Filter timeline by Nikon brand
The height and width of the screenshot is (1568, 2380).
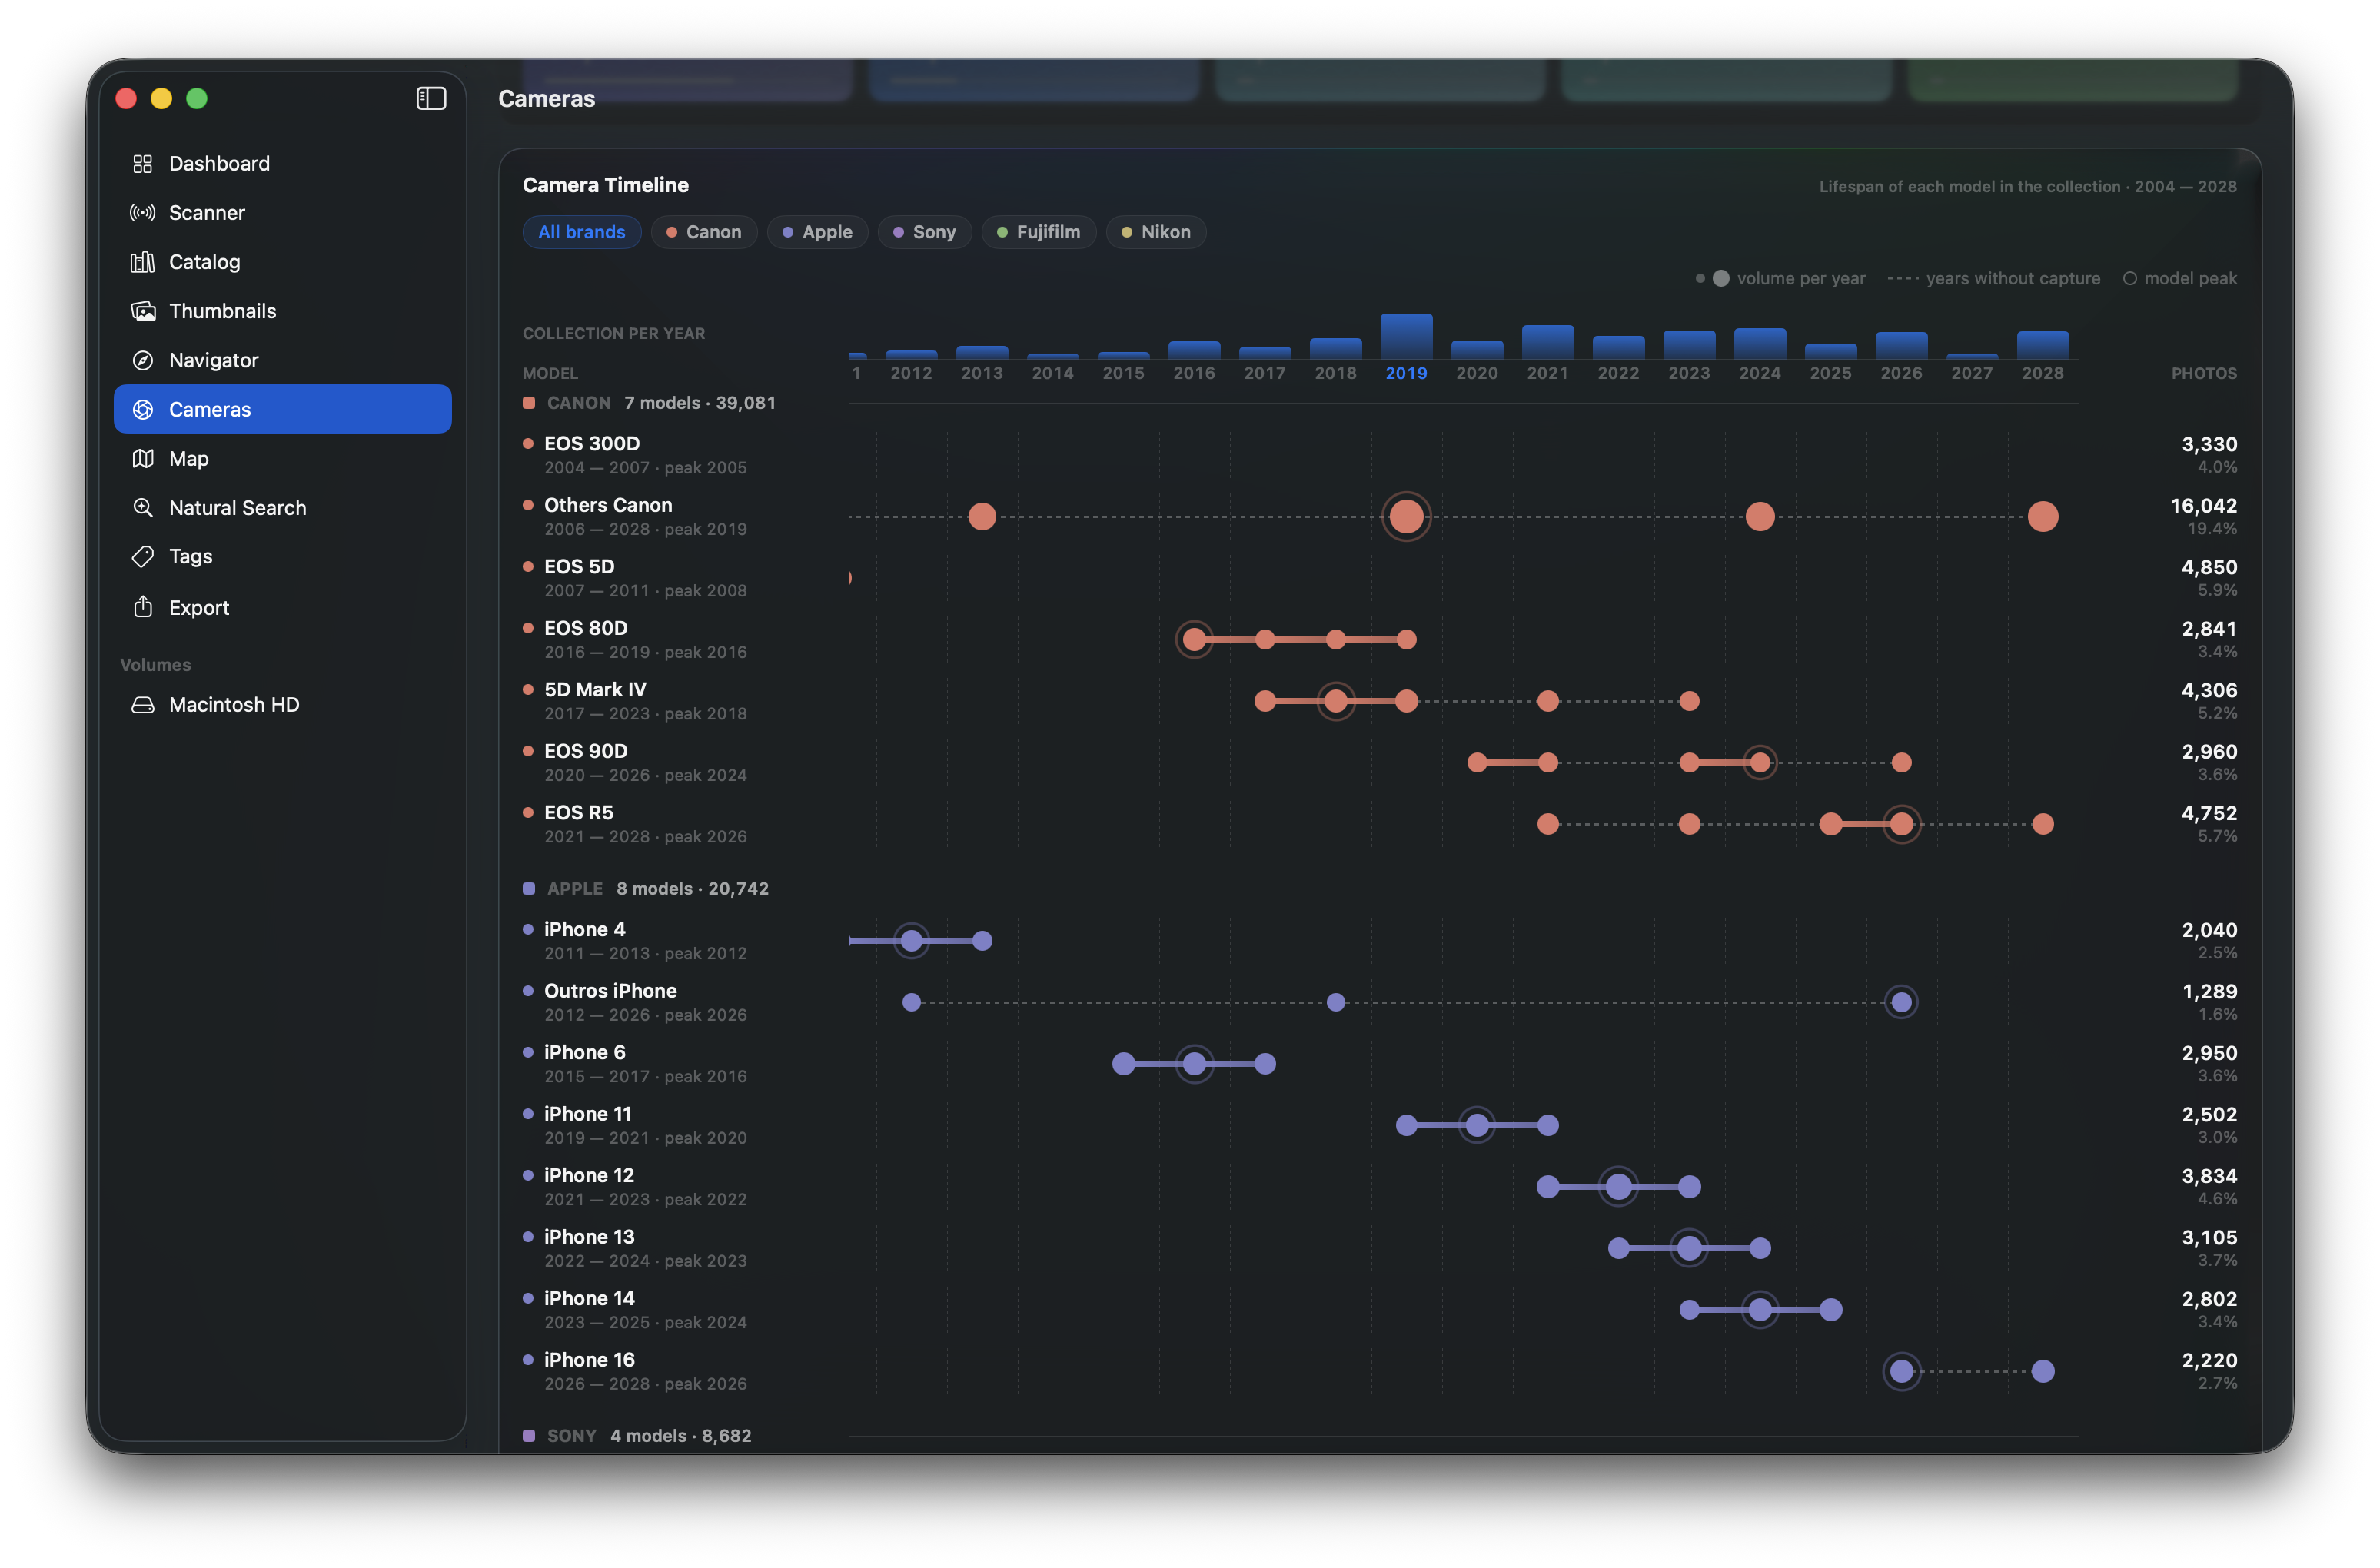point(1155,232)
